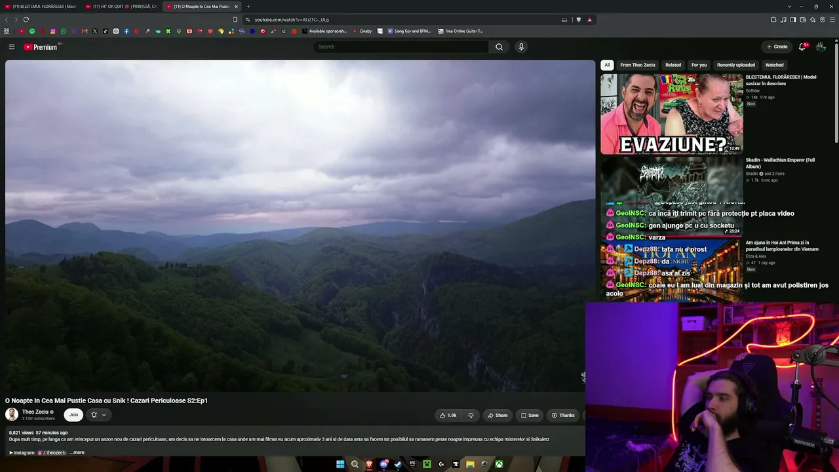This screenshot has width=839, height=472.
Task: Click the YouTube search input field
Action: coord(401,47)
